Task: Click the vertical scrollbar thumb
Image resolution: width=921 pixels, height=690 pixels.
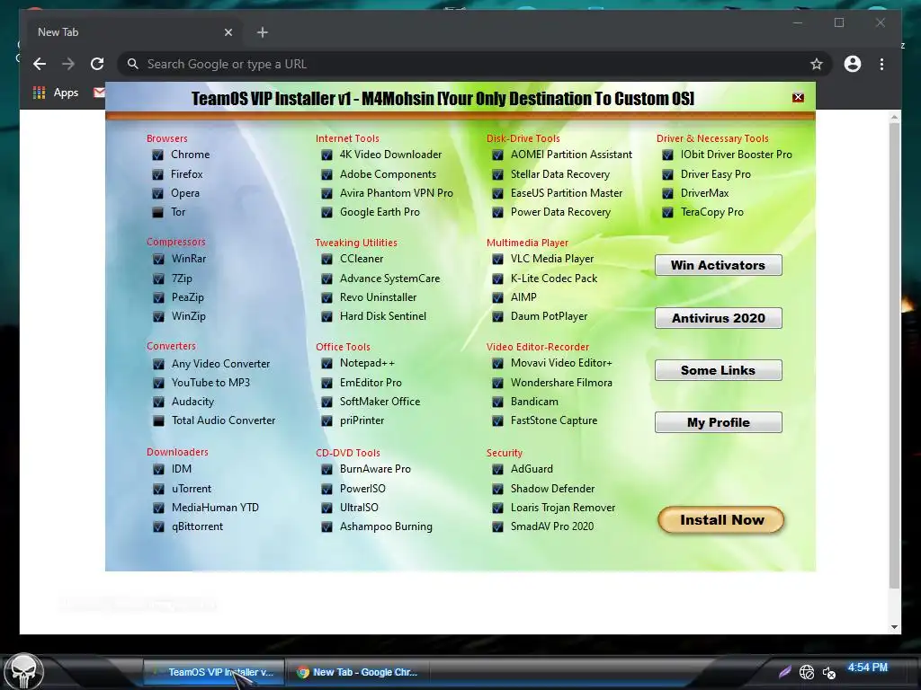Action: click(894, 356)
